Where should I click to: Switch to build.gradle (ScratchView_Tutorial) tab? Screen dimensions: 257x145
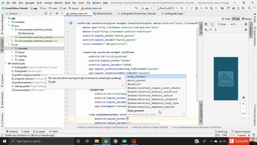(x=138, y=13)
